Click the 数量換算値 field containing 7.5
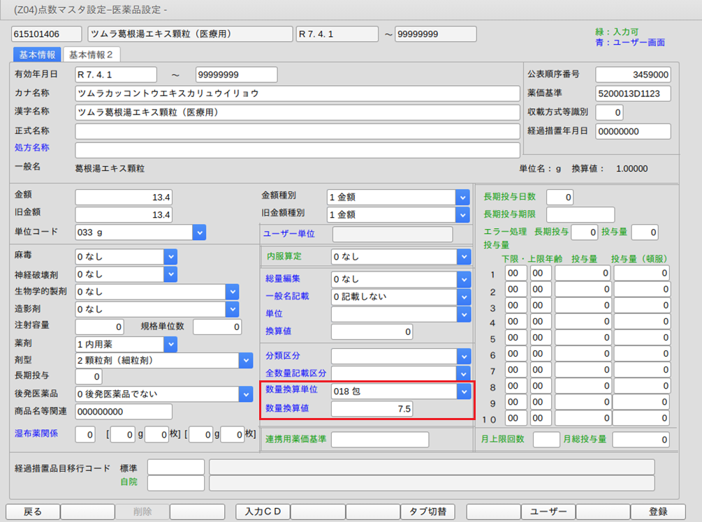Viewport: 702px width, 522px height. [x=372, y=408]
